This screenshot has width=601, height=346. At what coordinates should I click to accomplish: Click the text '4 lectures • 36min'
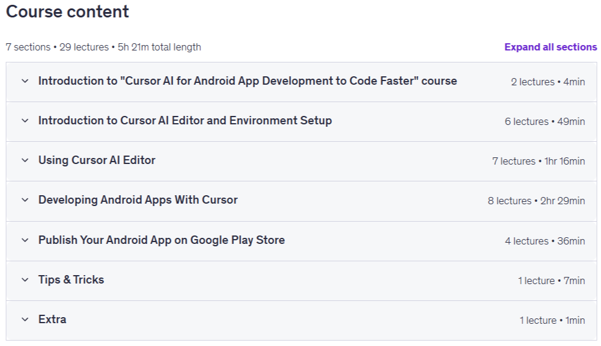545,241
